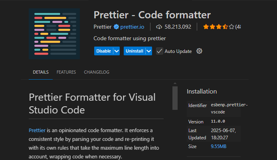Click the 'Prettier - Code formatter' title
Screen dimensions: 277x160
pyautogui.click(x=152, y=15)
